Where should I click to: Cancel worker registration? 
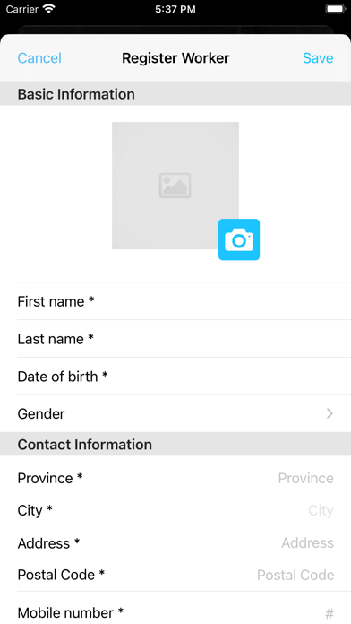pos(39,58)
